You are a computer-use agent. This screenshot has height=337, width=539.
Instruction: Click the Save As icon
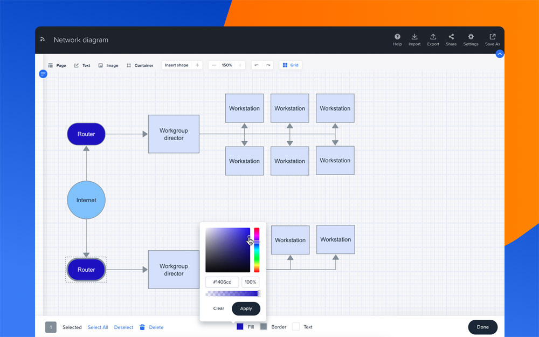click(x=492, y=37)
